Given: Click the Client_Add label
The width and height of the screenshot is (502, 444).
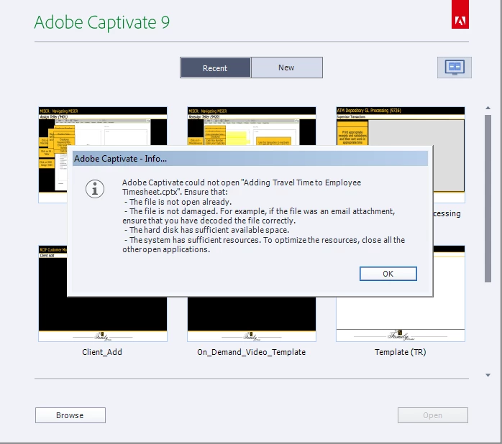Looking at the screenshot, I should point(102,352).
